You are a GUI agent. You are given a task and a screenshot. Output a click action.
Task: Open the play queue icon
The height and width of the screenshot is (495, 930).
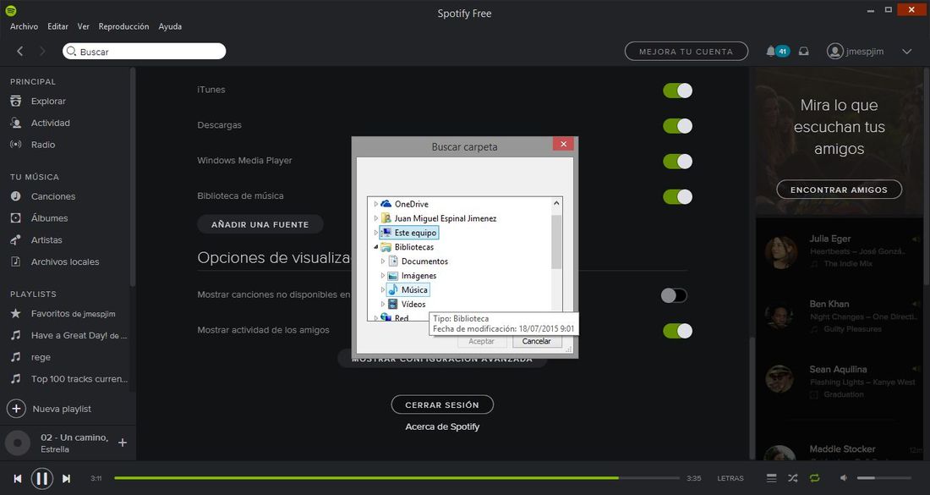point(771,478)
